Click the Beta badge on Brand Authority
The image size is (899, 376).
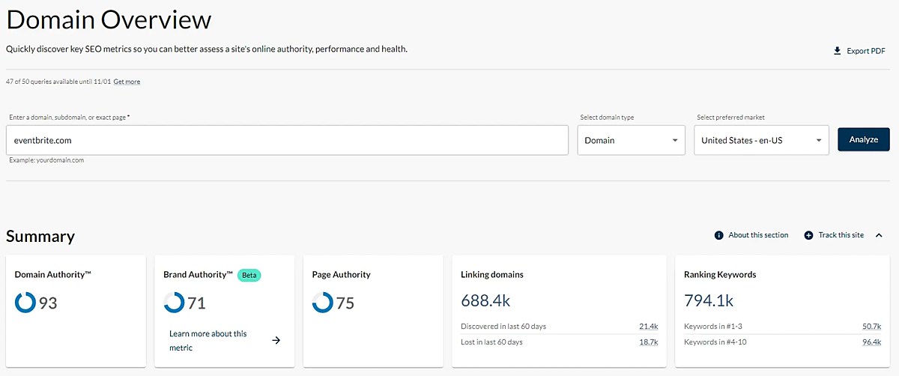point(249,275)
